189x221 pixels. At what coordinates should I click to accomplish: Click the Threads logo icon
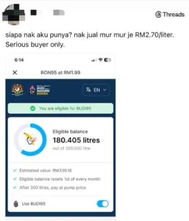pos(158,15)
